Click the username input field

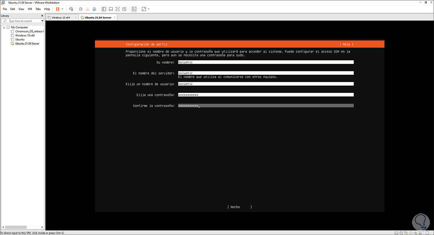click(266, 84)
